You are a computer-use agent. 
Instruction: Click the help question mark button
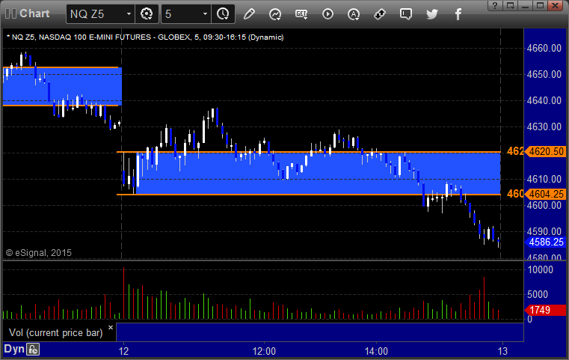(495, 5)
